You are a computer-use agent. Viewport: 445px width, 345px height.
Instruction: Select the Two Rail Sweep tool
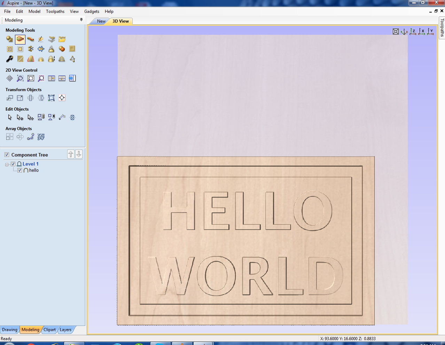click(x=20, y=39)
